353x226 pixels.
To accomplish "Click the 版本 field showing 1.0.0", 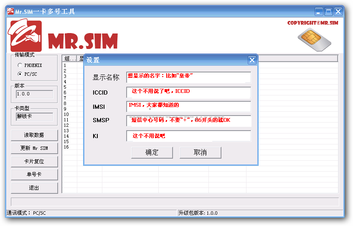I will tap(34, 94).
